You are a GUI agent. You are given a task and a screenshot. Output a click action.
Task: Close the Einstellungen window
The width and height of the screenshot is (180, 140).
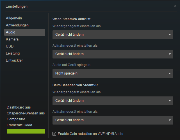175,6
